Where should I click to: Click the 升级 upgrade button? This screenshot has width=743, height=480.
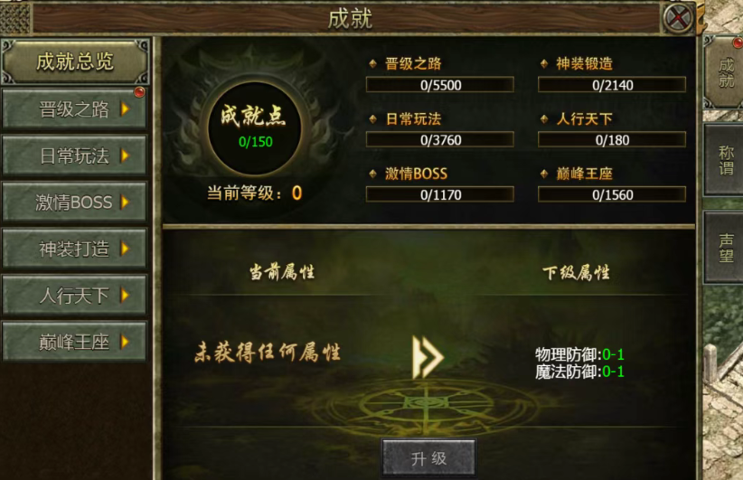[428, 457]
